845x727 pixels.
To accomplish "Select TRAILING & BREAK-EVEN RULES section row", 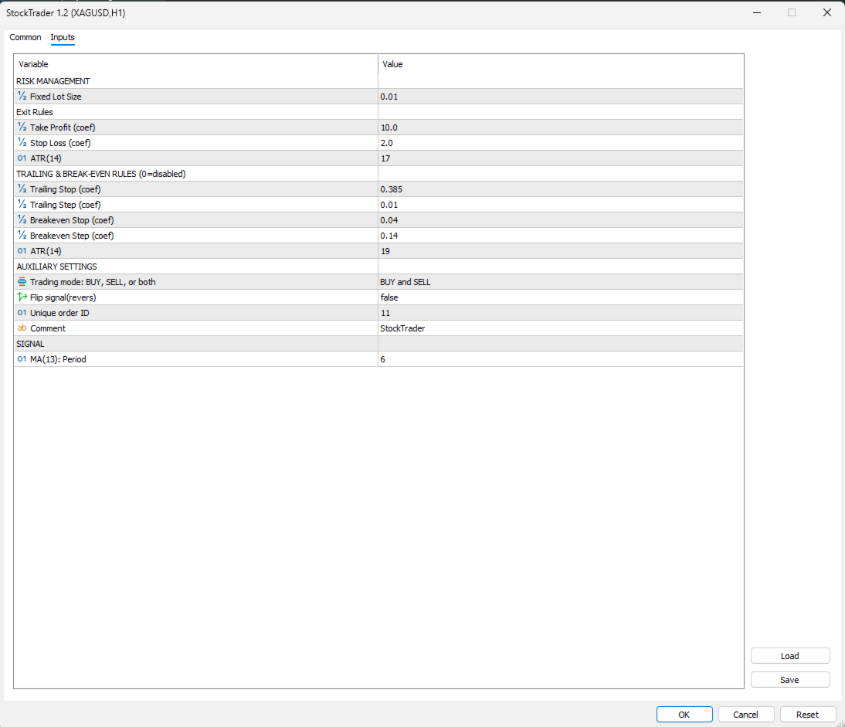I will click(x=378, y=174).
